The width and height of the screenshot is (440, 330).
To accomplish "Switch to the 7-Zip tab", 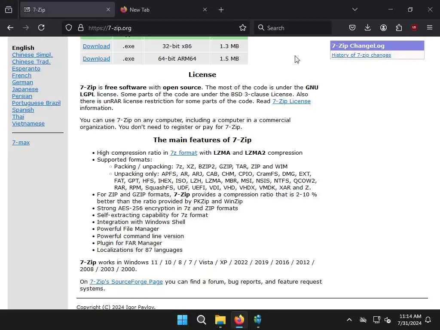I will click(x=67, y=10).
